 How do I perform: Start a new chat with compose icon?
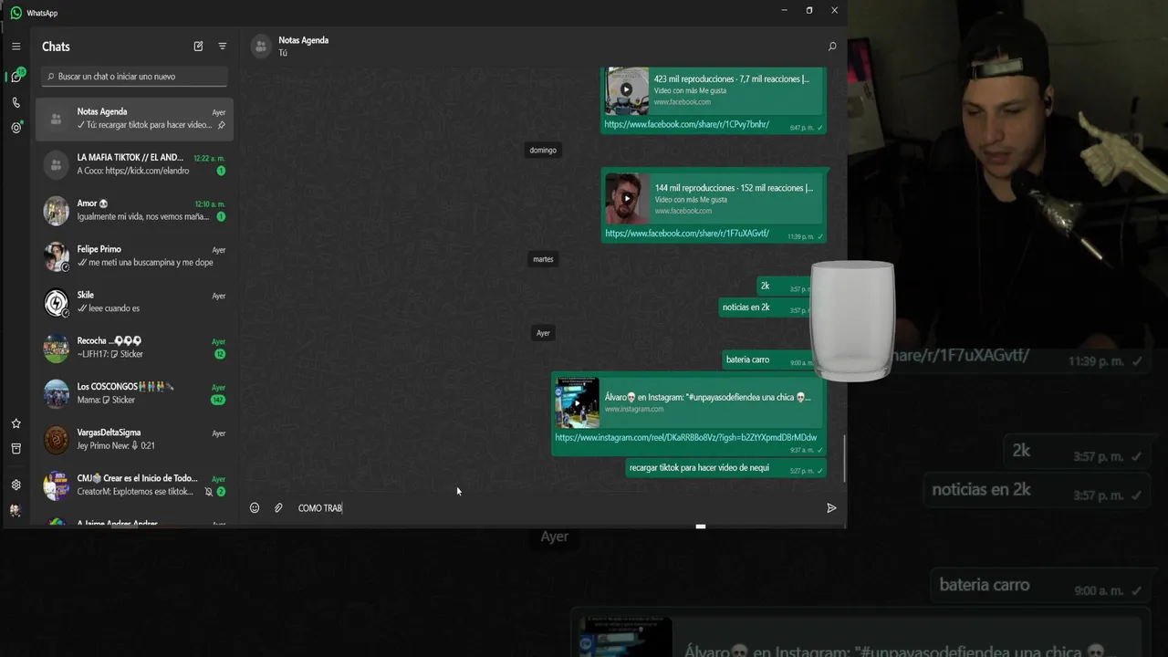(x=198, y=47)
